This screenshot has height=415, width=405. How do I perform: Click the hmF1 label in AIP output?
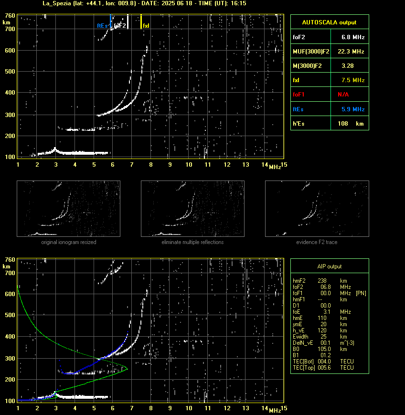point(298,299)
